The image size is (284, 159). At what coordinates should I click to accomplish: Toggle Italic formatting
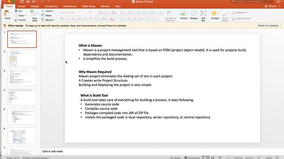point(68,19)
